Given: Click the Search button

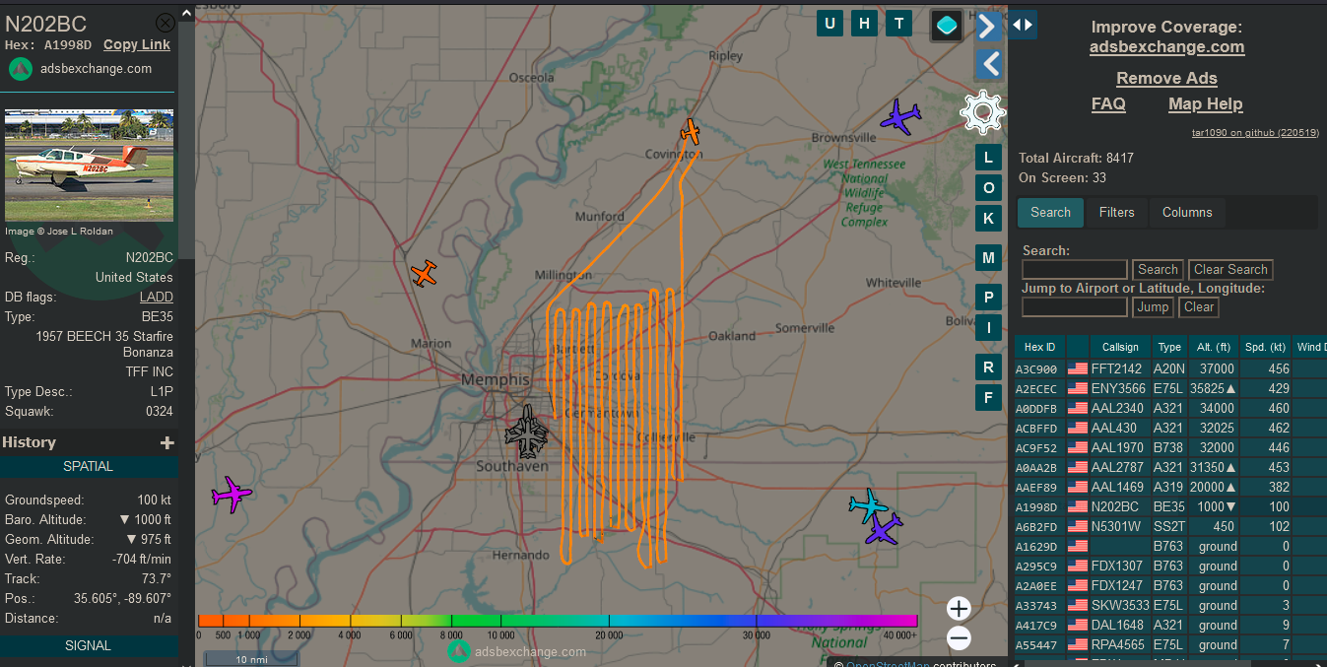Looking at the screenshot, I should tap(1158, 269).
